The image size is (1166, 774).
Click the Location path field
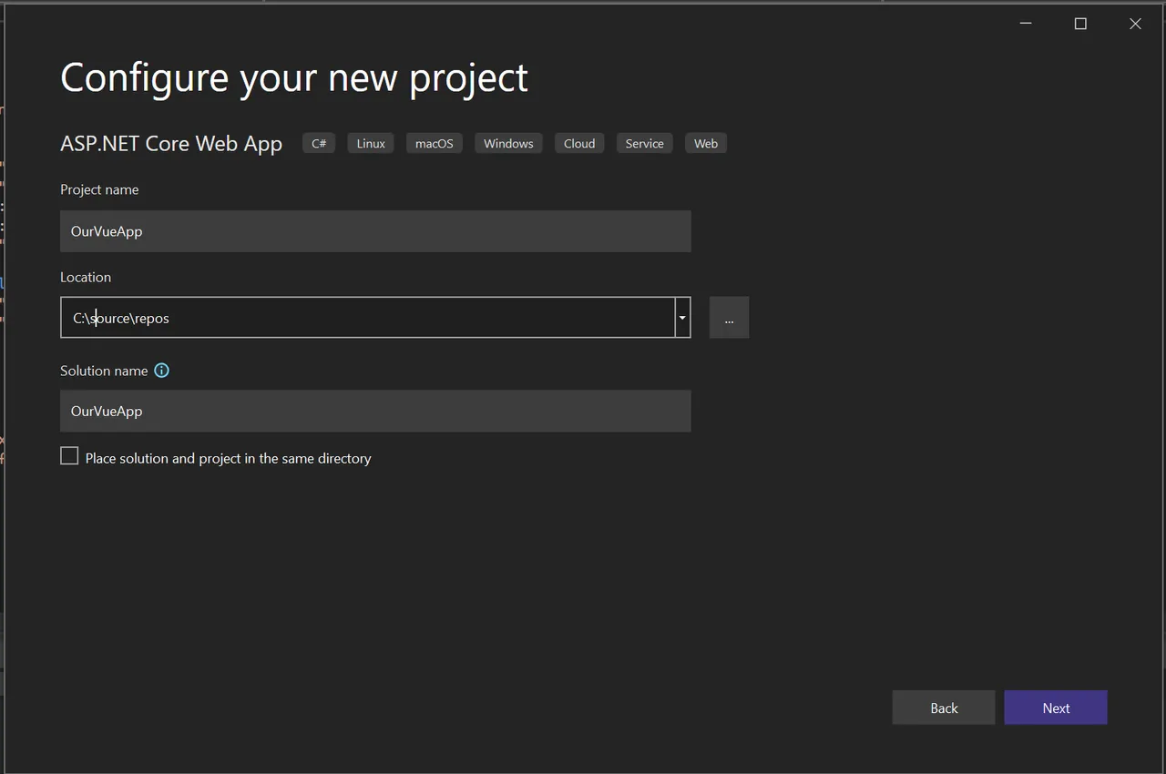(x=368, y=318)
